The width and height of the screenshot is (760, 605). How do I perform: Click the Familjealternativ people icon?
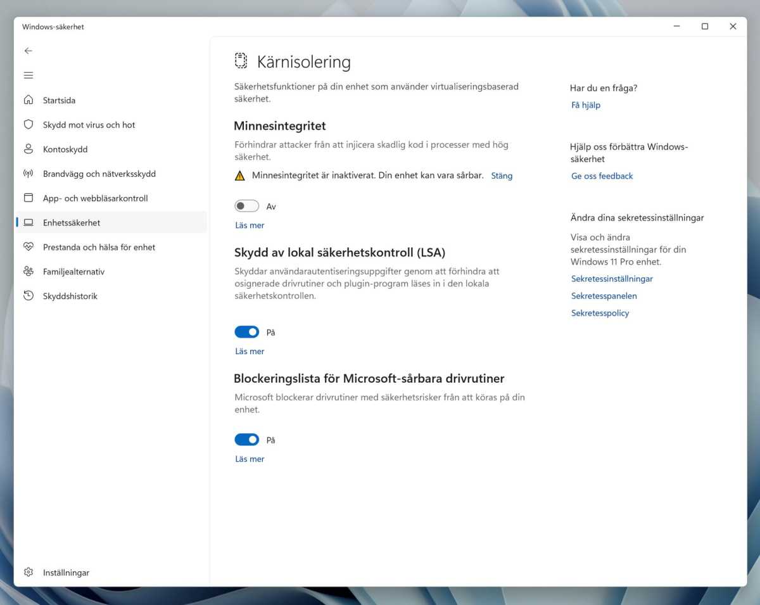(x=28, y=272)
